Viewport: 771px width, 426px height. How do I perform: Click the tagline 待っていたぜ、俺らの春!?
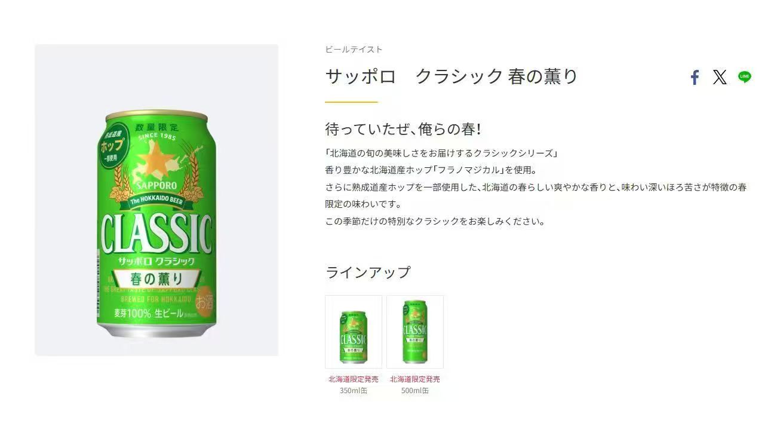pos(403,129)
